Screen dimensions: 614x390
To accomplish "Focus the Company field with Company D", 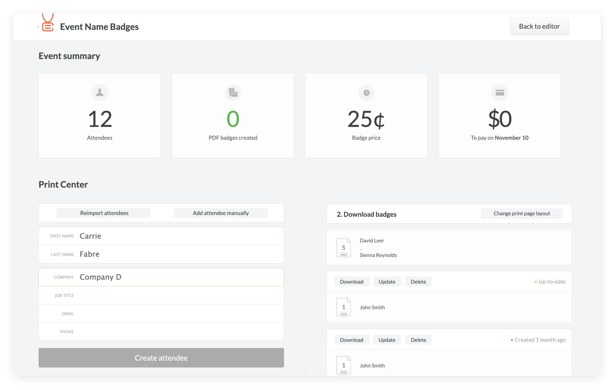I will 161,277.
